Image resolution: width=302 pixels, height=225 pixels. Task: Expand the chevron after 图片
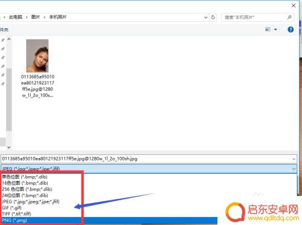pos(45,17)
